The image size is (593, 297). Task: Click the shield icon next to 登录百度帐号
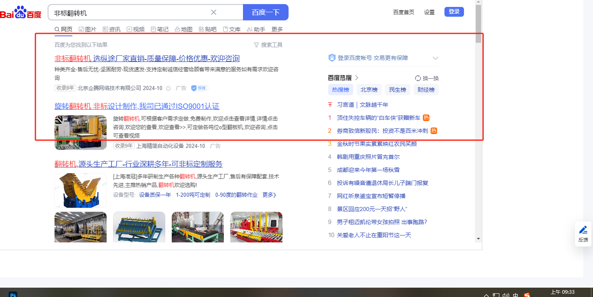coord(332,58)
